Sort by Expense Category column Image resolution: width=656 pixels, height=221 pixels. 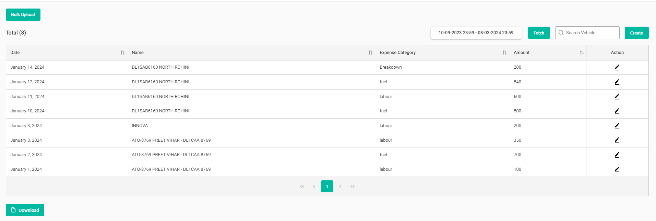tap(504, 53)
